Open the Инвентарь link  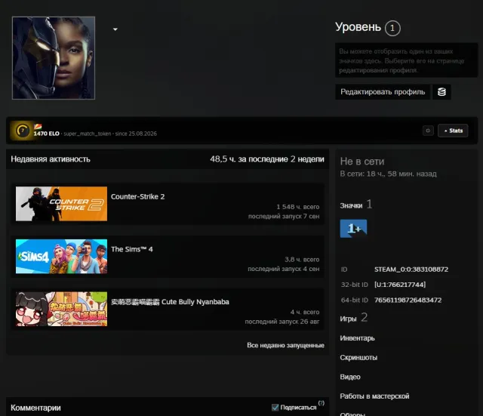(x=357, y=338)
